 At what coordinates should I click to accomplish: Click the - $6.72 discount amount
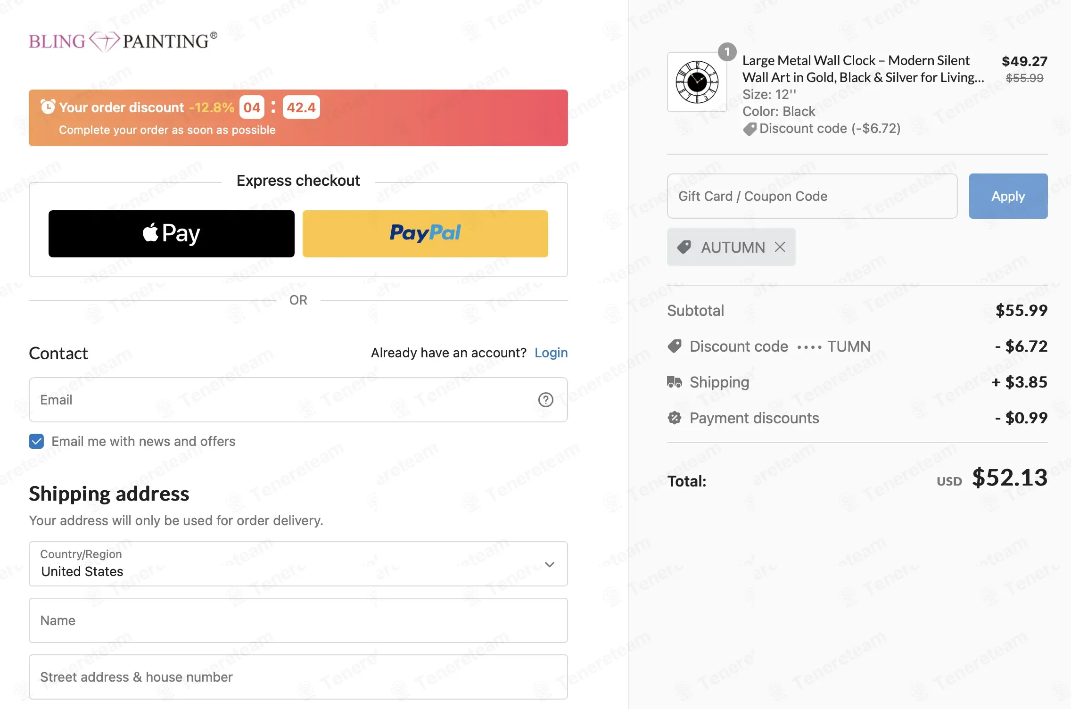(x=1021, y=346)
